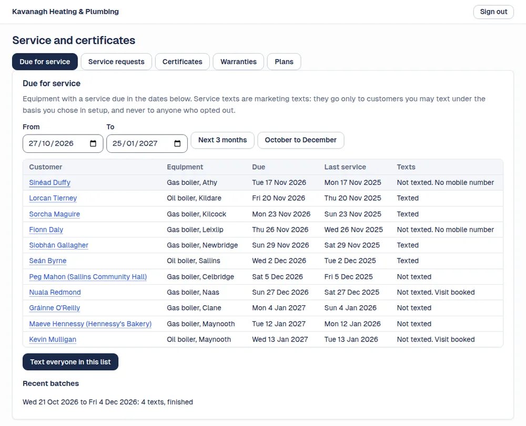Viewport: 526px width, 426px height.
Task: Select the cell 'Gas boiler, Newbridge'
Action: 203,245
